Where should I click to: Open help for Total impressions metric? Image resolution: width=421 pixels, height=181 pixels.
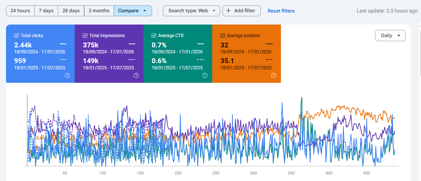(x=136, y=75)
